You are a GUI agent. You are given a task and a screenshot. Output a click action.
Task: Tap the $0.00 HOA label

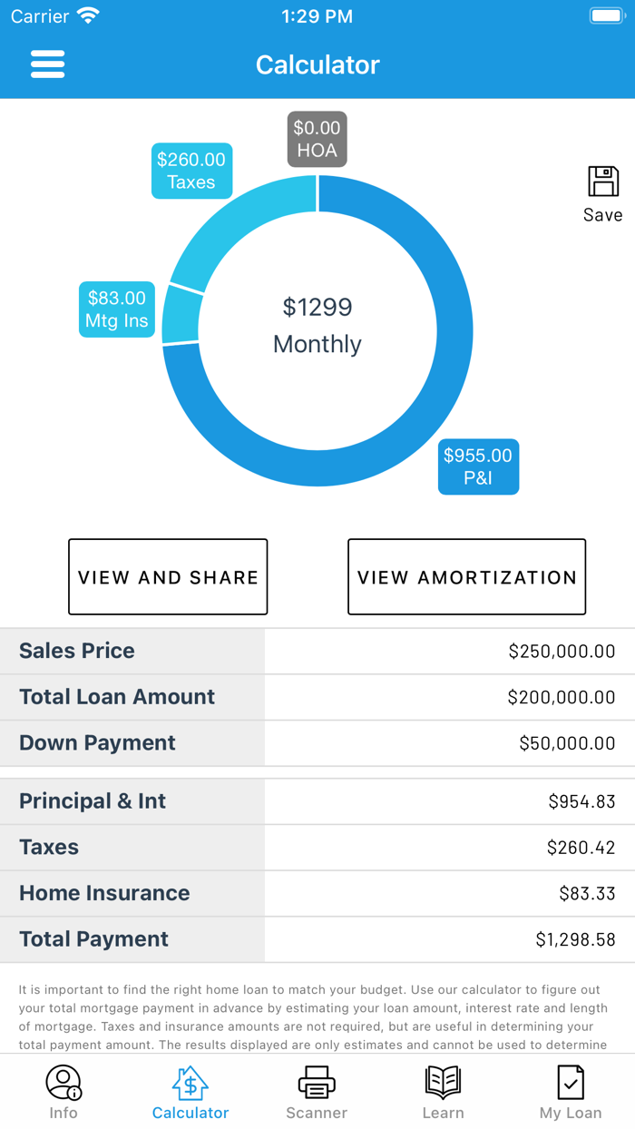pyautogui.click(x=317, y=139)
